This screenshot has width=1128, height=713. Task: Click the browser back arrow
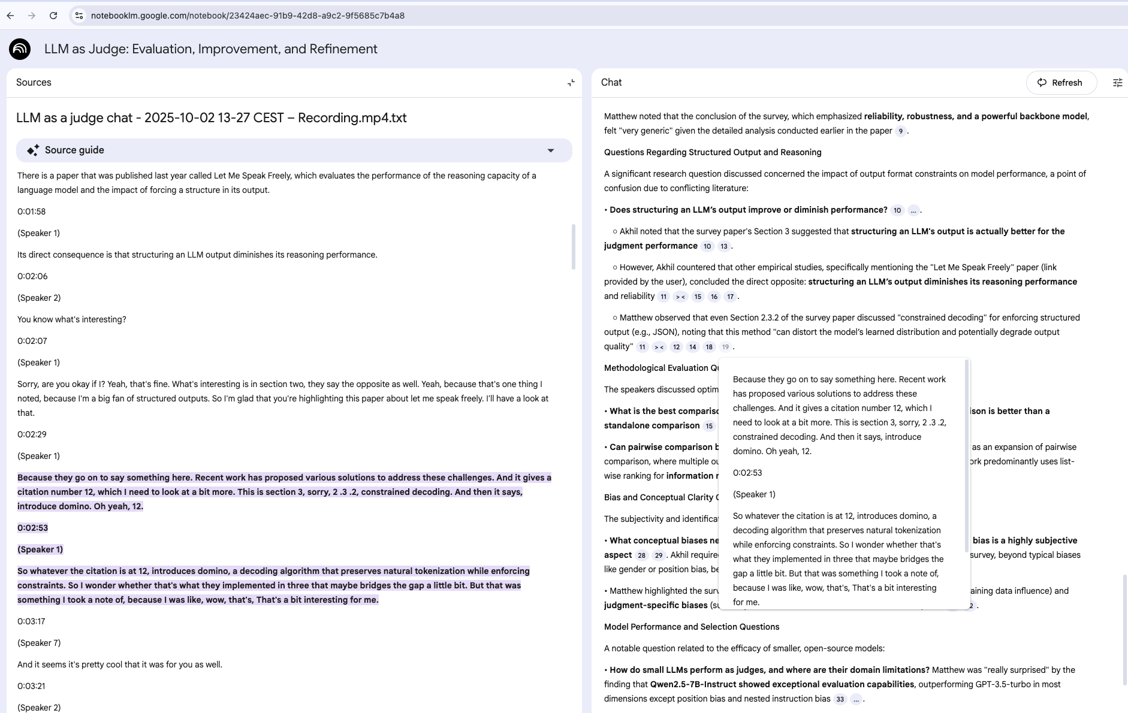coord(10,16)
